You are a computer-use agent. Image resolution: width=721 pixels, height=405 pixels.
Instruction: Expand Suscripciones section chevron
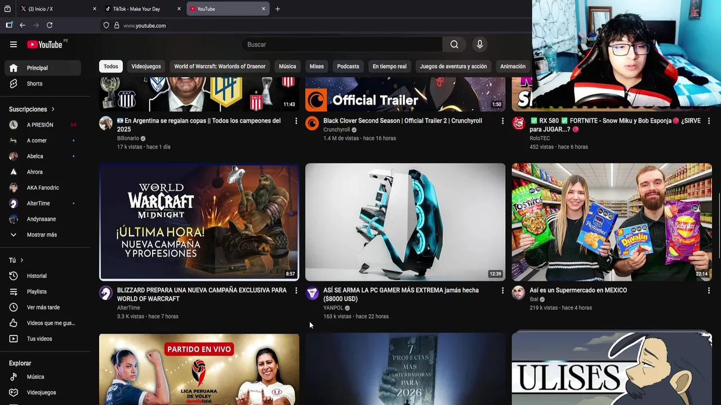pyautogui.click(x=53, y=109)
